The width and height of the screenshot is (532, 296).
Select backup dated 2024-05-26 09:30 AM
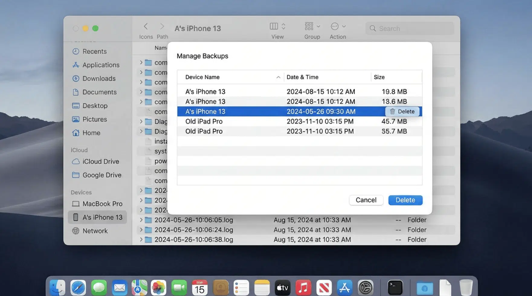pos(300,111)
